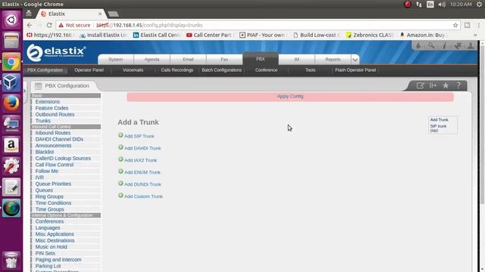485x272 pixels.
Task: Click Add ENUM Trunk link
Action: [x=142, y=172]
